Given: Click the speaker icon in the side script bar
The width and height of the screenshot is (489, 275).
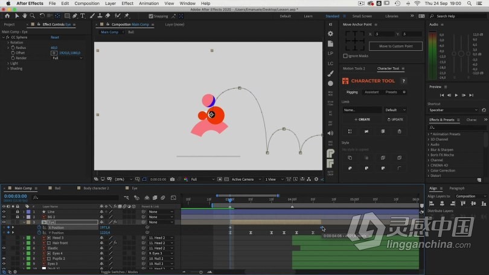Looking at the screenshot, I should pos(331,134).
